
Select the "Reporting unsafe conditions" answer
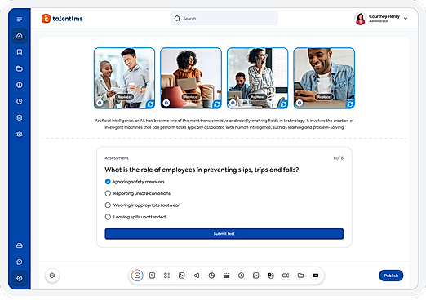(108, 193)
